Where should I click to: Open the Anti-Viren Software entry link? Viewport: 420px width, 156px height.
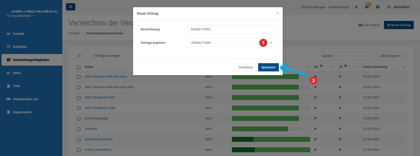tap(99, 139)
